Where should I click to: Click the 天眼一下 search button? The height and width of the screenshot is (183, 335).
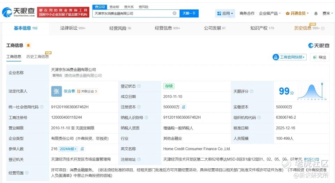(x=189, y=13)
